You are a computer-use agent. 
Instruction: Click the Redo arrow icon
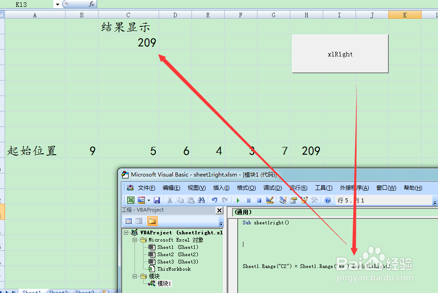[x=225, y=200]
